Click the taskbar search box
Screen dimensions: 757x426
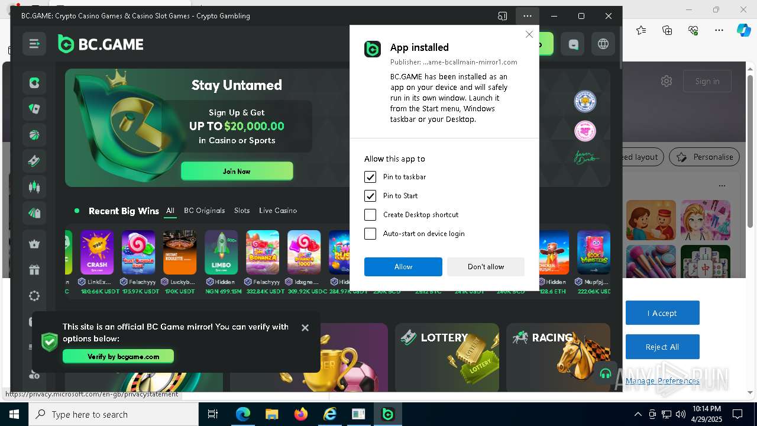(x=114, y=414)
